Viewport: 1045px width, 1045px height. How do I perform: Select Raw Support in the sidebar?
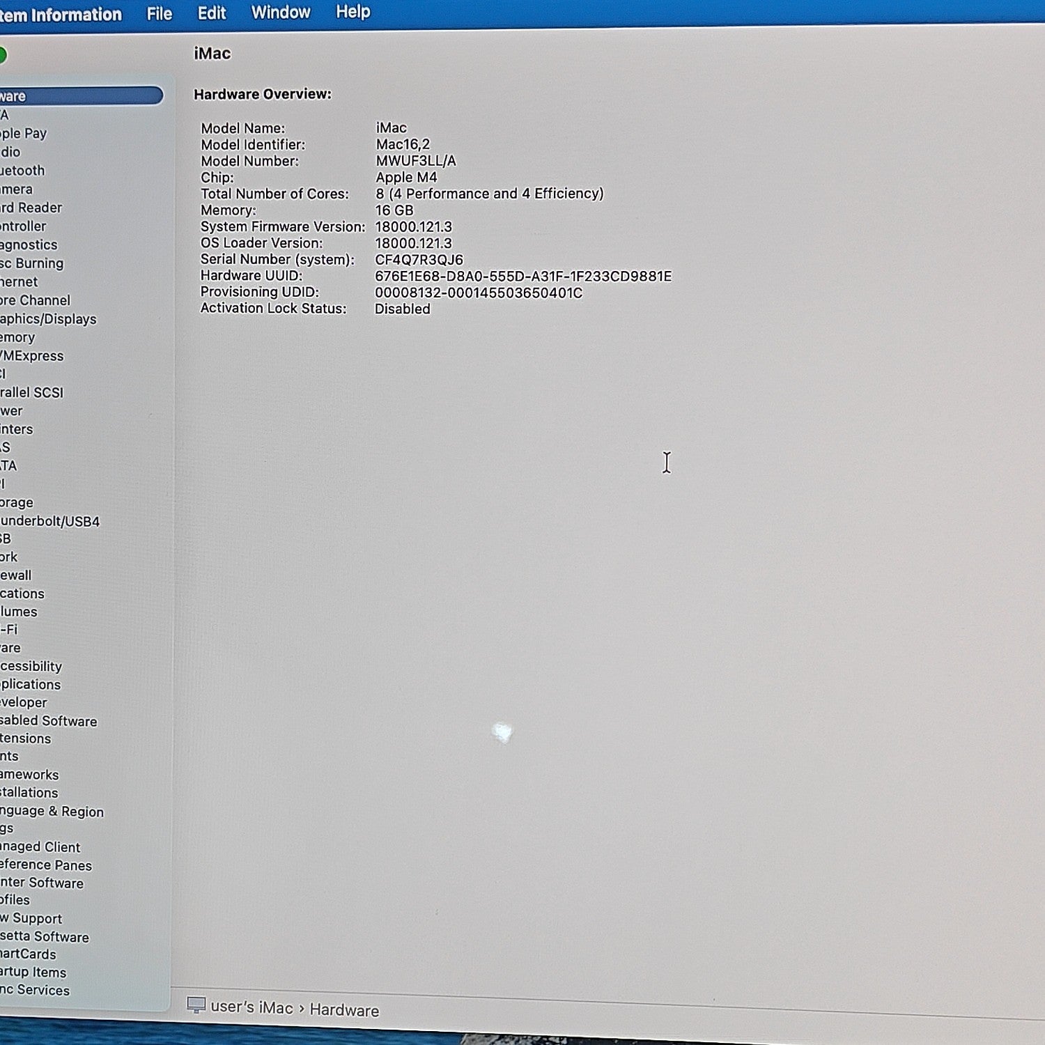pos(31,919)
